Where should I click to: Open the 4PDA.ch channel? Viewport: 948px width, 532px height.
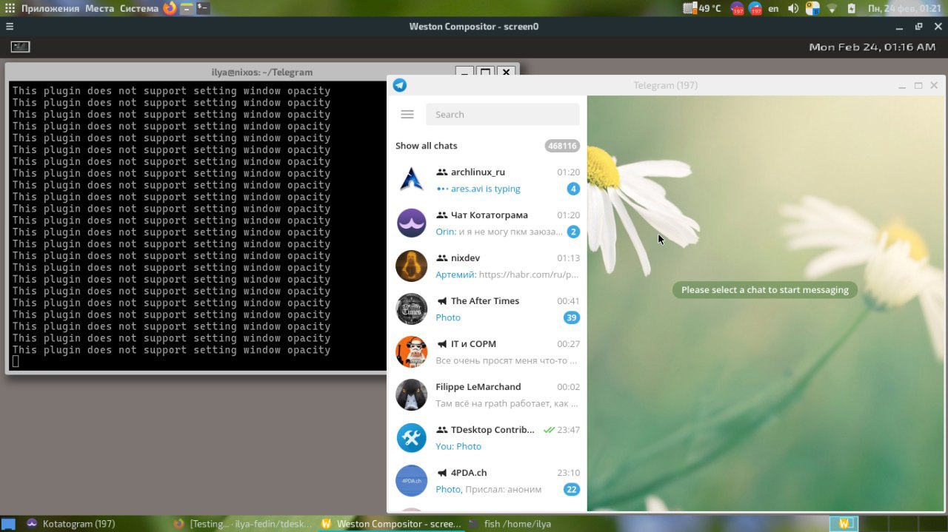point(487,480)
